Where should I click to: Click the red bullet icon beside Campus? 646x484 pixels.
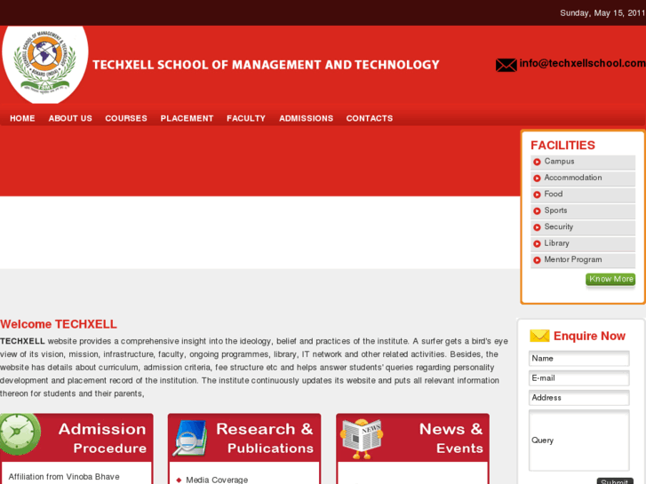pyautogui.click(x=537, y=162)
